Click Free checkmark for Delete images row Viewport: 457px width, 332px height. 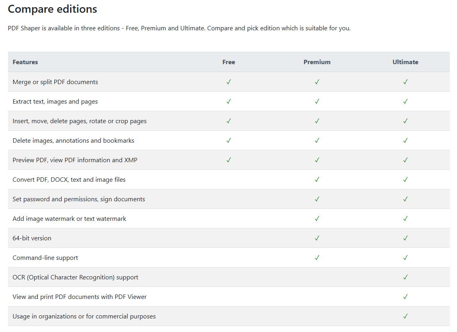coord(228,140)
